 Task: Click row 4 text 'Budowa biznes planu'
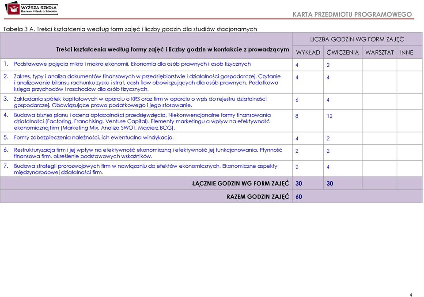41,115
